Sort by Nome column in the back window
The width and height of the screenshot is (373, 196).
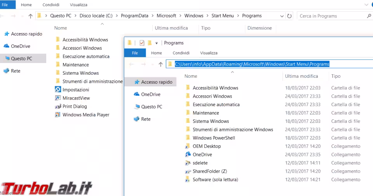(61, 28)
